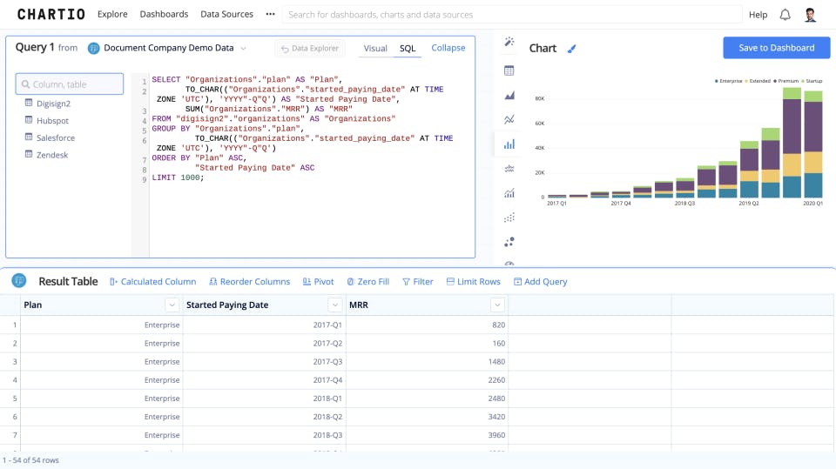The image size is (836, 469).
Task: Open the Document Company Demo Data dropdown
Action: pyautogui.click(x=167, y=49)
